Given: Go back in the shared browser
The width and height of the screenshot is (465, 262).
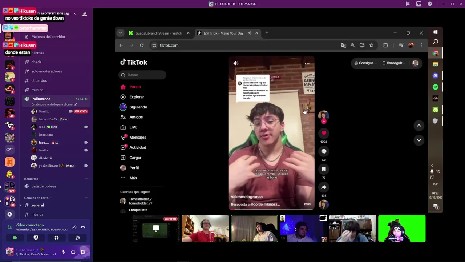Looking at the screenshot, I should 121,45.
